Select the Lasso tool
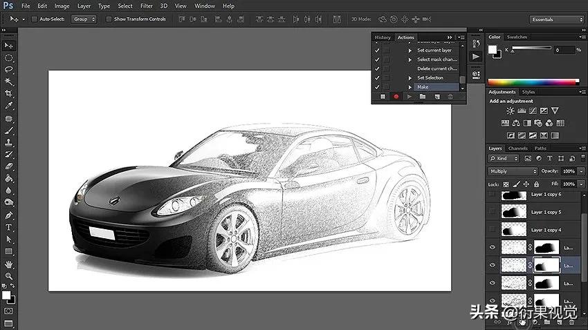Viewport: 588px width, 330px height. click(x=9, y=70)
